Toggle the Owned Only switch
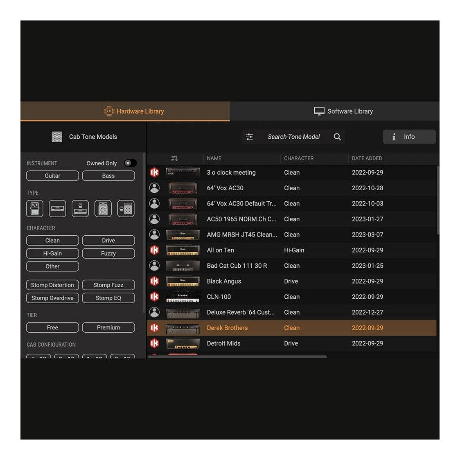 130,163
